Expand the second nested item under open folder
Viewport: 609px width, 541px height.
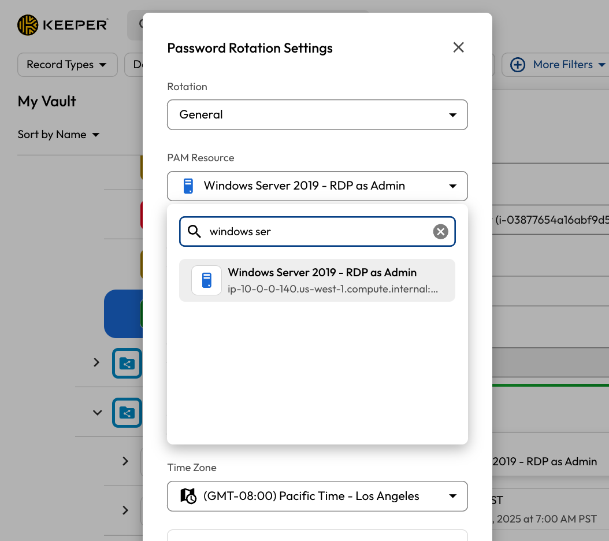click(125, 510)
